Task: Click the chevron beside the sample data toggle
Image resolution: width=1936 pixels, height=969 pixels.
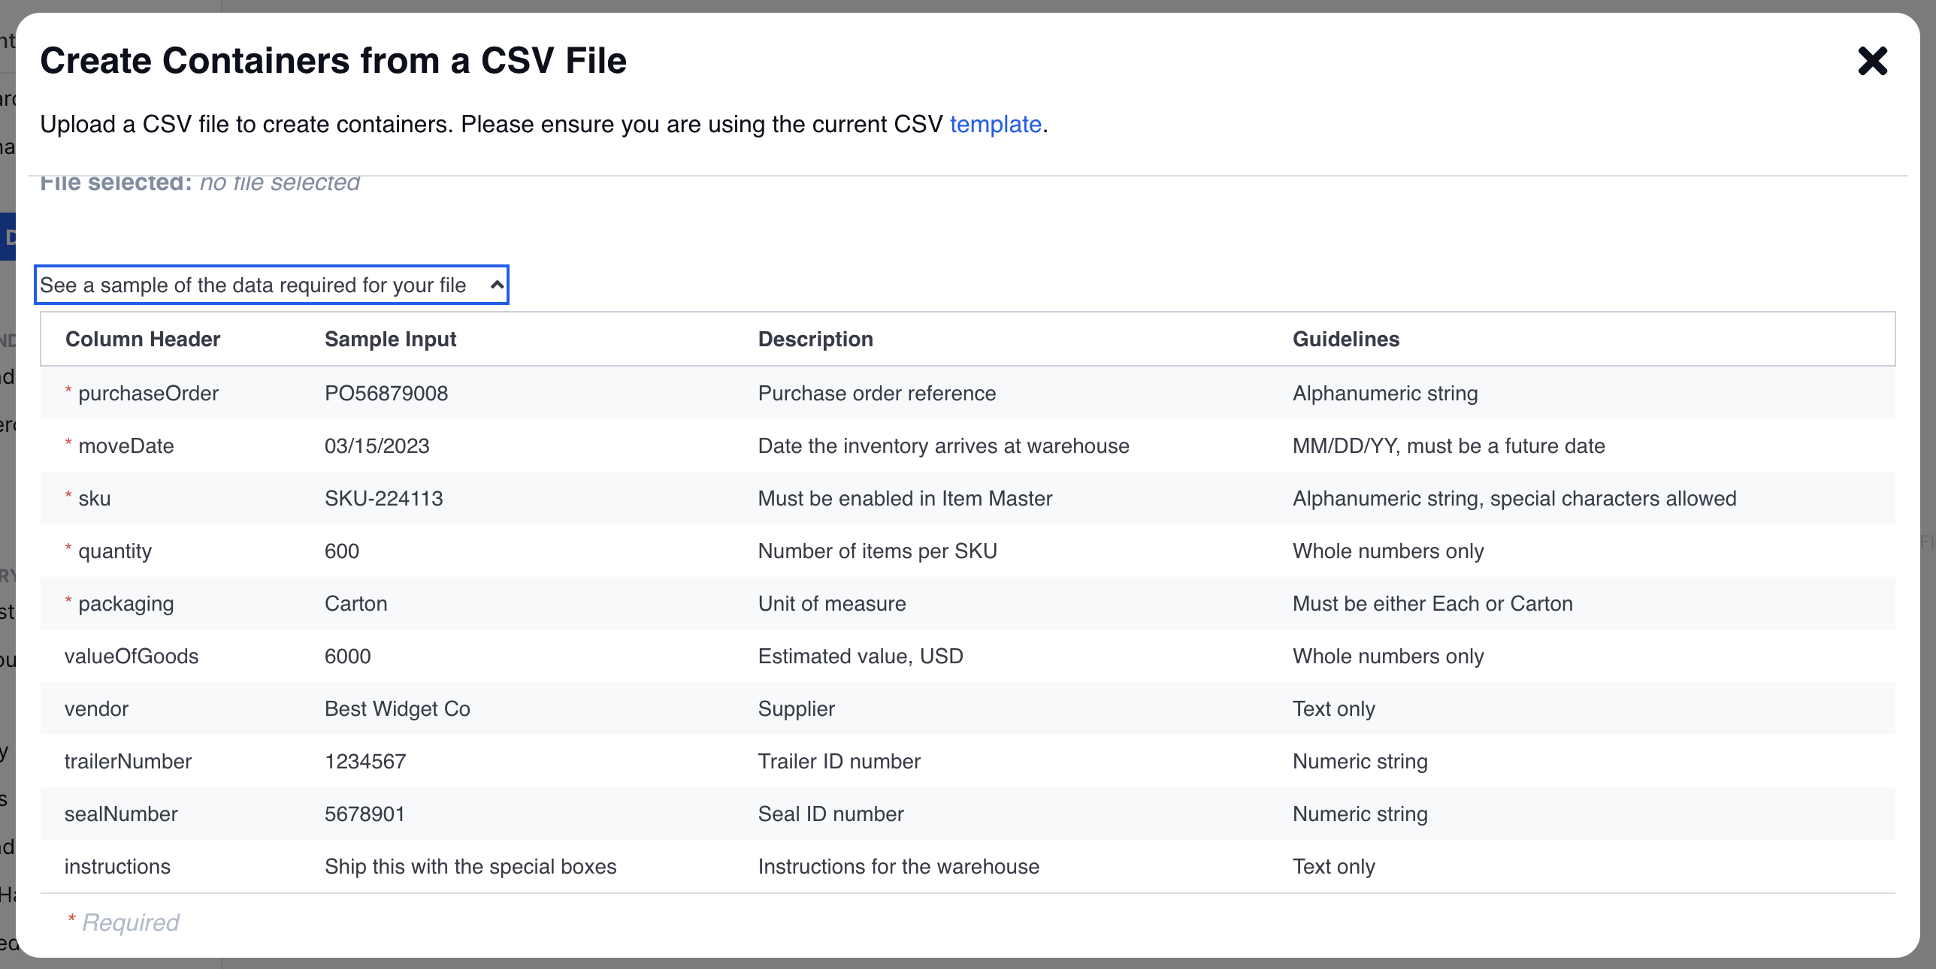Action: (497, 285)
